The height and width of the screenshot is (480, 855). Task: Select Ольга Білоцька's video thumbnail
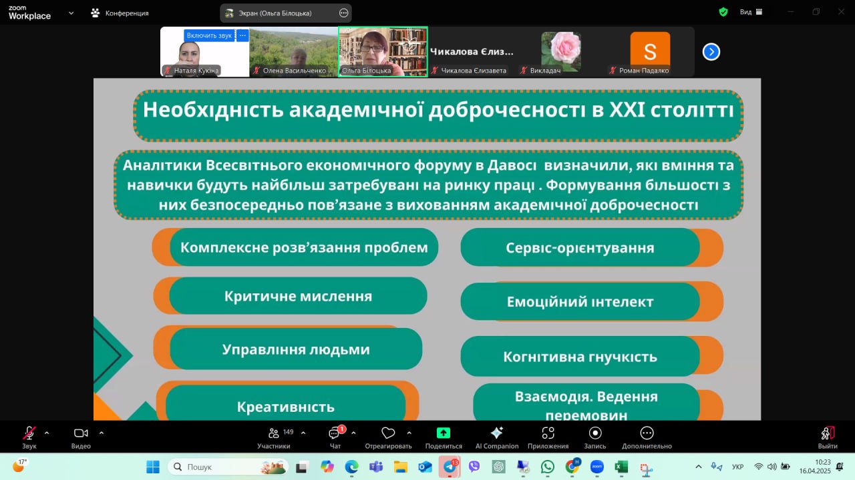(383, 52)
